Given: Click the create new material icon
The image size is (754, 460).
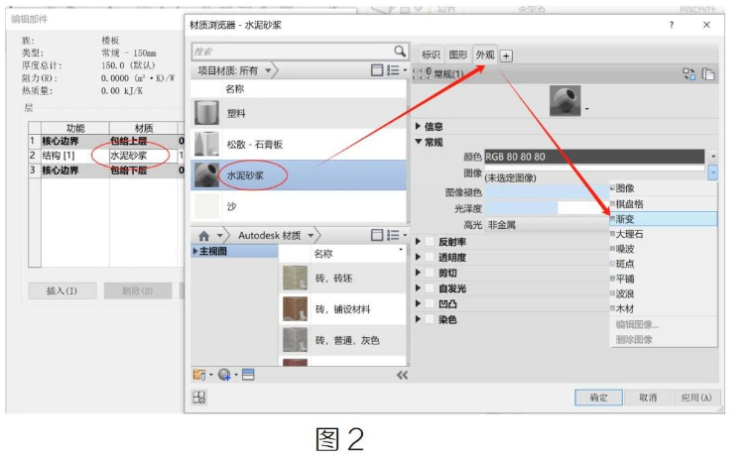Looking at the screenshot, I should pos(224,375).
